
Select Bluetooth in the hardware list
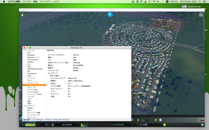click(31, 55)
